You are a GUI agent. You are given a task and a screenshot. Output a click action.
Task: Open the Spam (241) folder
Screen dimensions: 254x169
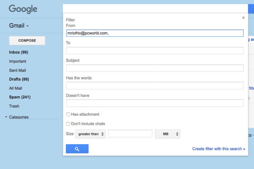20,97
